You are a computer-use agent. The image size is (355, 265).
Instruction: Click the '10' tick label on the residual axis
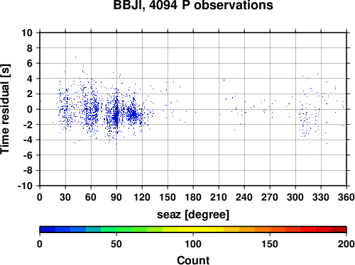(x=27, y=33)
